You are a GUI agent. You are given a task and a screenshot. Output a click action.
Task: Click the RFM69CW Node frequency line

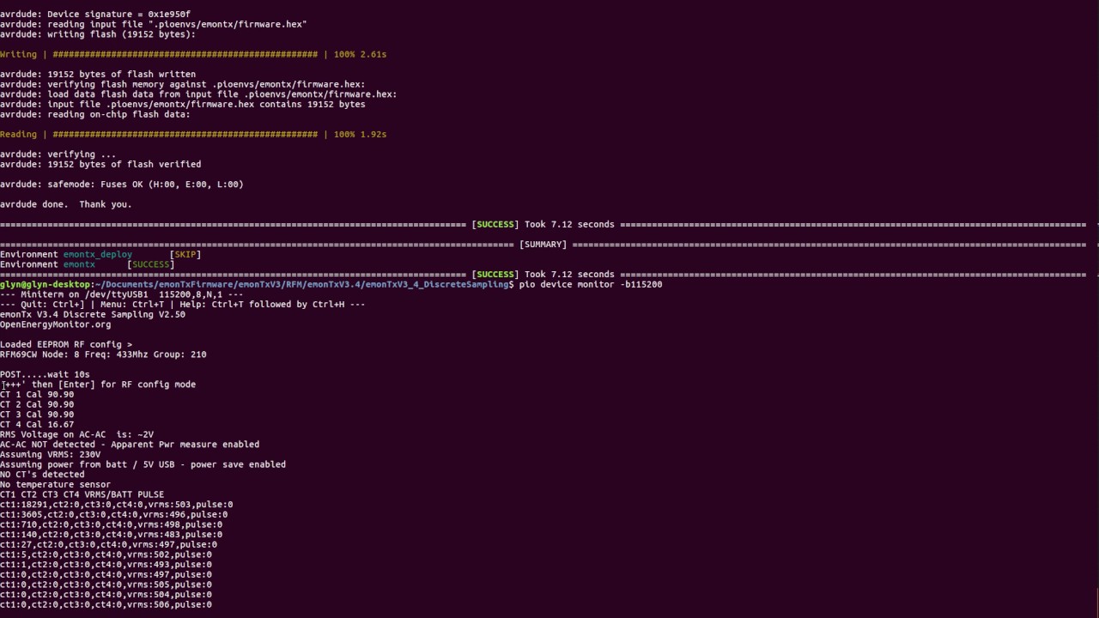click(103, 354)
